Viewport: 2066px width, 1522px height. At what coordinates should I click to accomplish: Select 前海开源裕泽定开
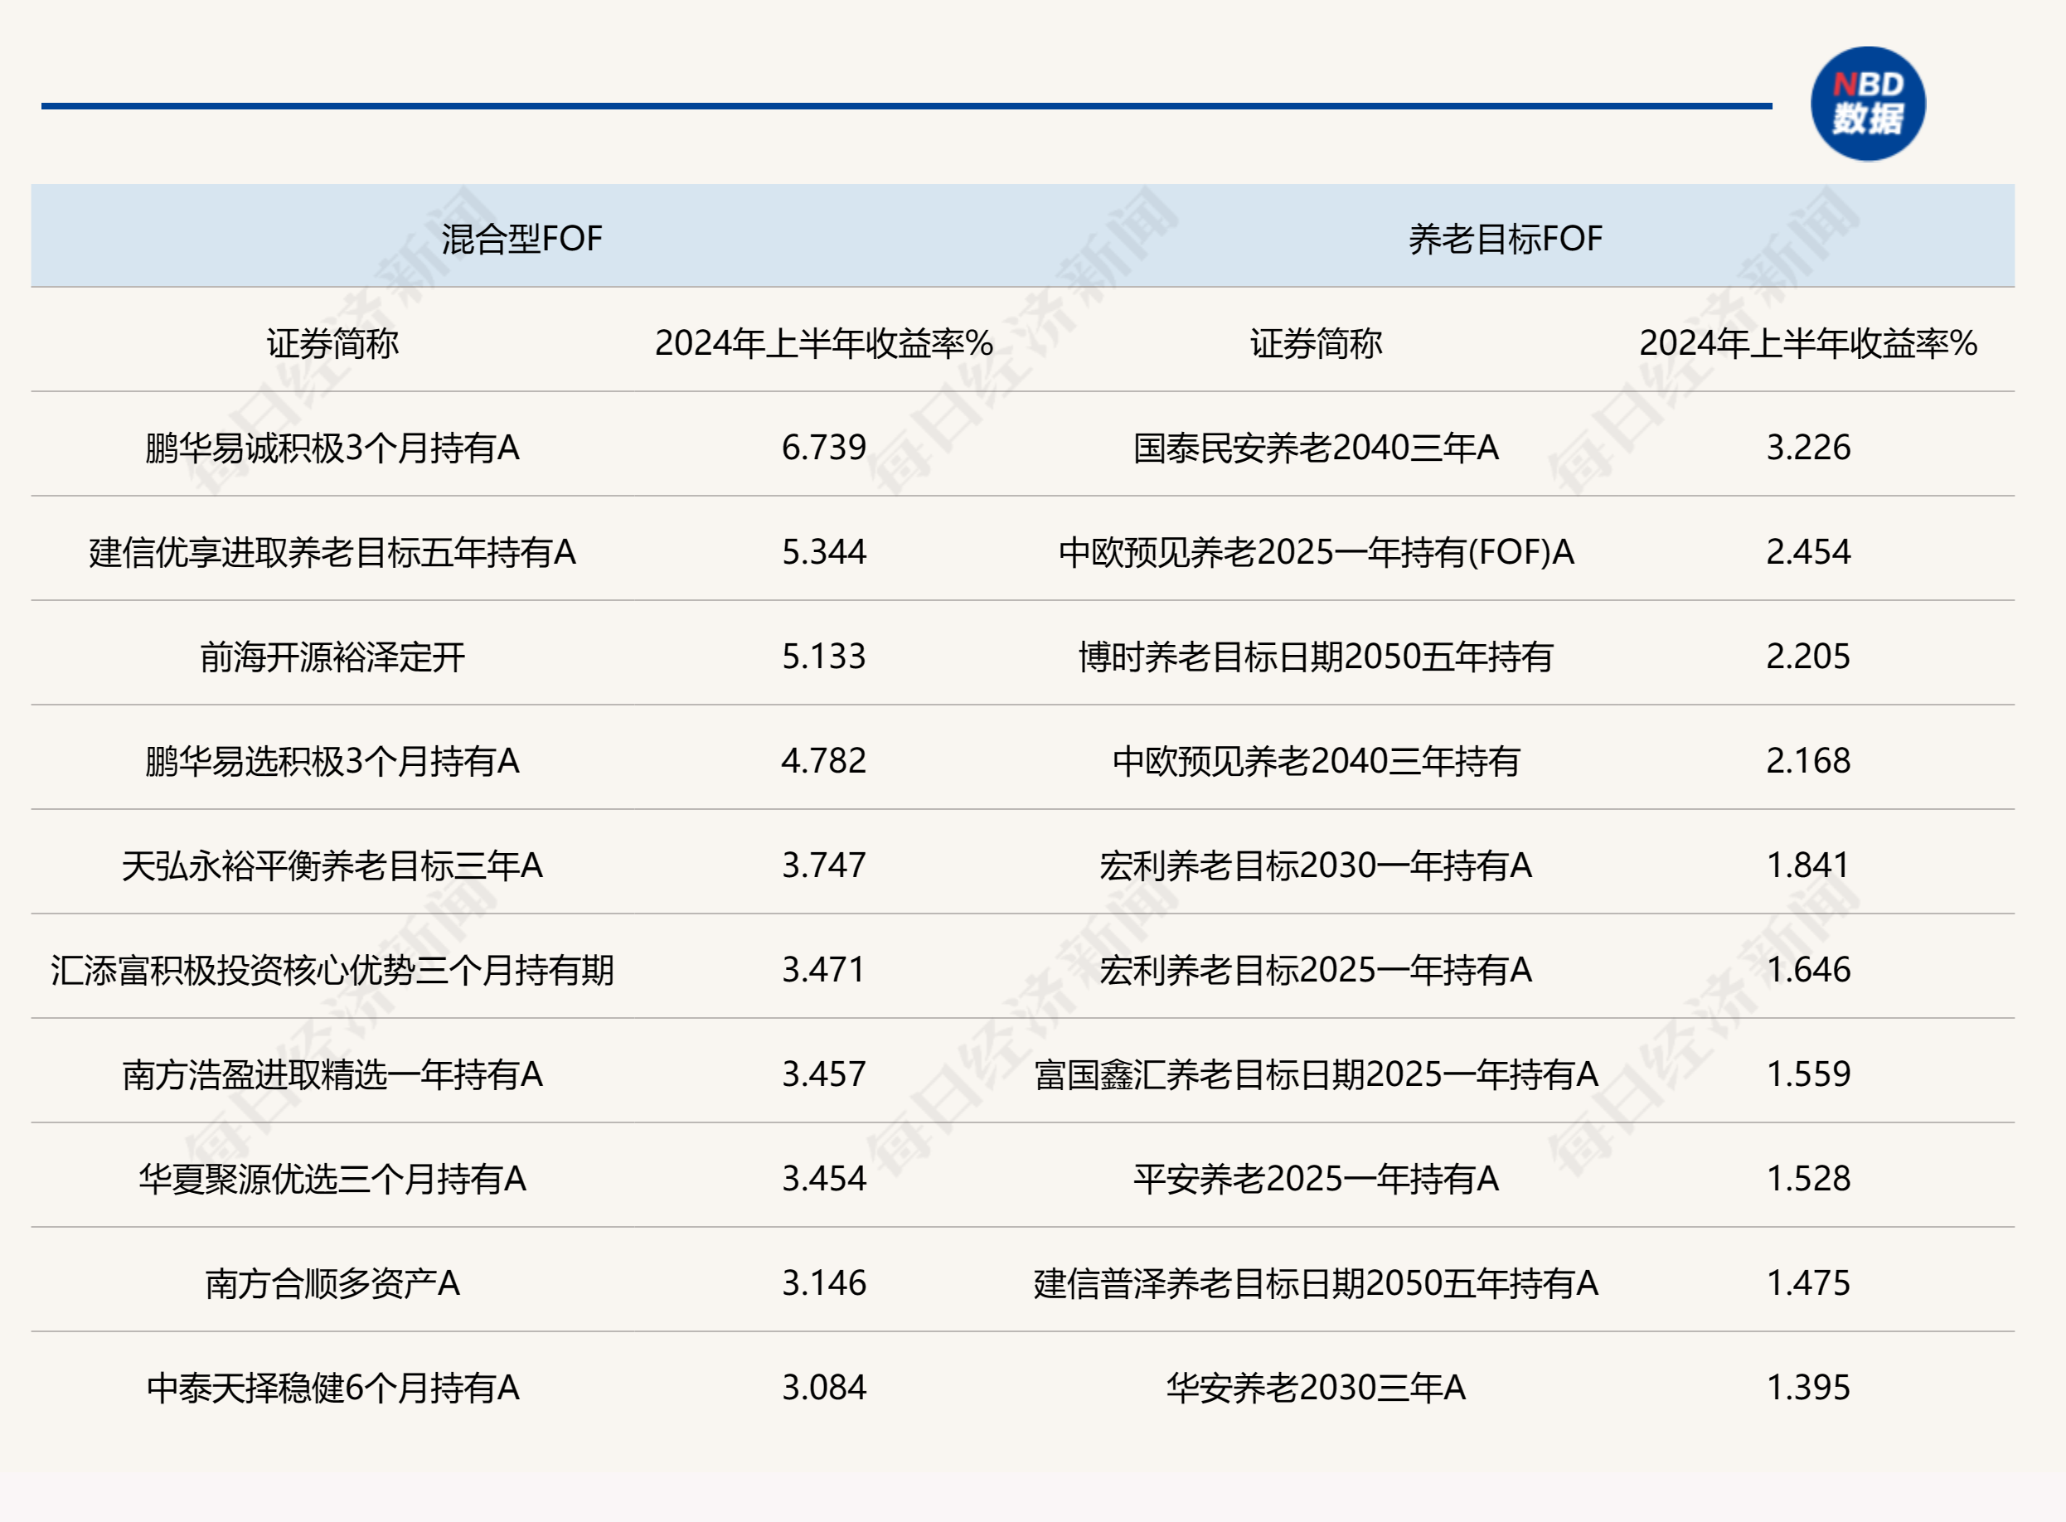[x=332, y=657]
